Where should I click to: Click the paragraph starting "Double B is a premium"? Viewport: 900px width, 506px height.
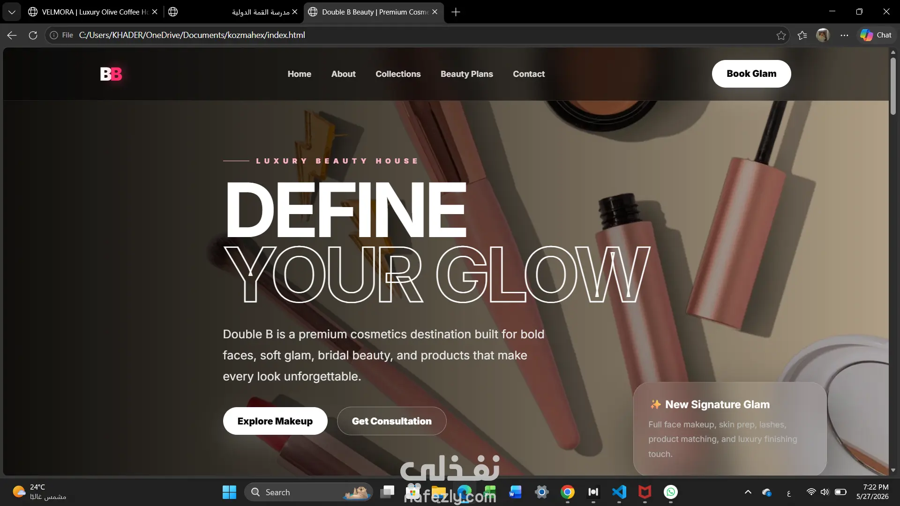[x=383, y=355]
